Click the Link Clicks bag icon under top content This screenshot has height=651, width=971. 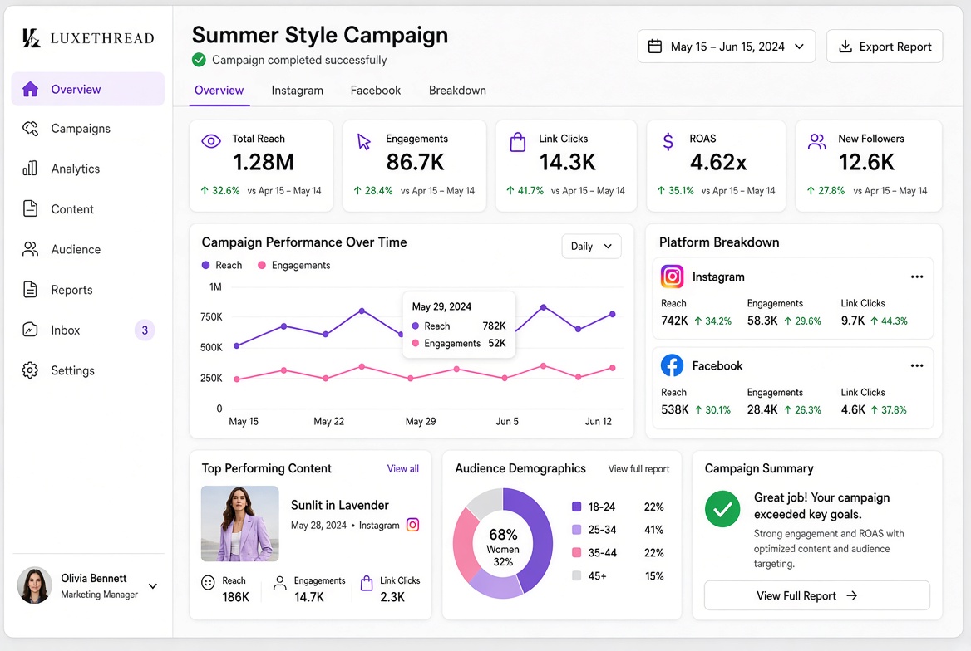click(367, 583)
